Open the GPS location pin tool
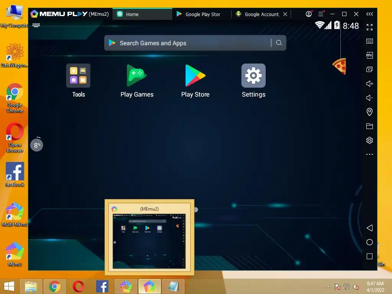Screen dimensions: 392x294 tap(369, 112)
